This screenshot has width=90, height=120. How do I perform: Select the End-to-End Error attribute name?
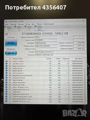click(x=18, y=73)
